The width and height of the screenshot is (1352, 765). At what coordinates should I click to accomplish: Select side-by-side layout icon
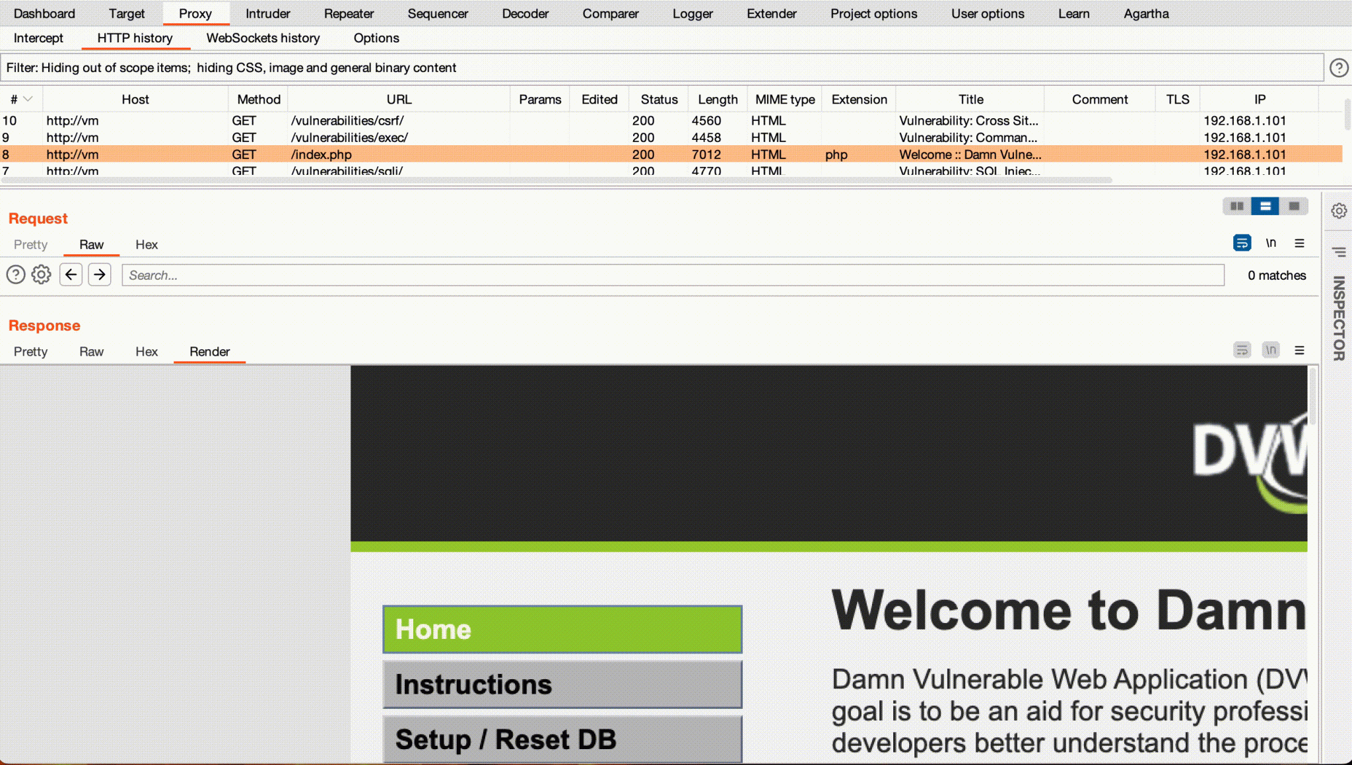(1237, 207)
